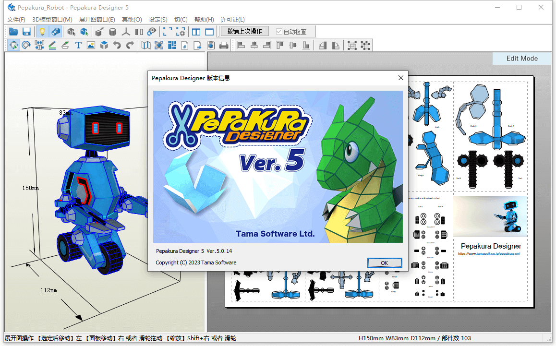Select the join/disjoin parts tool
The image size is (556, 346).
click(39, 45)
